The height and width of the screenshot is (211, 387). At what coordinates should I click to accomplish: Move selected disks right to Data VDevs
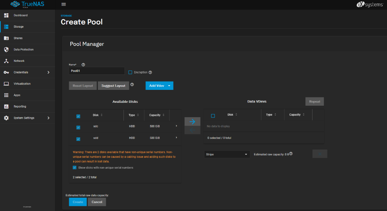coord(192,121)
